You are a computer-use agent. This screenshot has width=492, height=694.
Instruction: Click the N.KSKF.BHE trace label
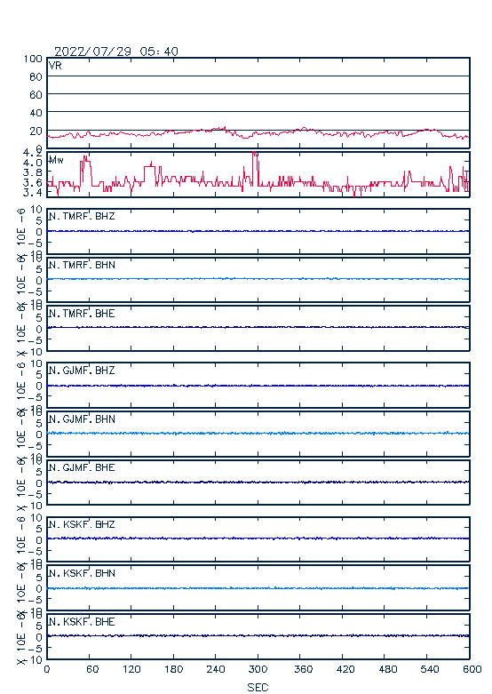click(x=82, y=621)
